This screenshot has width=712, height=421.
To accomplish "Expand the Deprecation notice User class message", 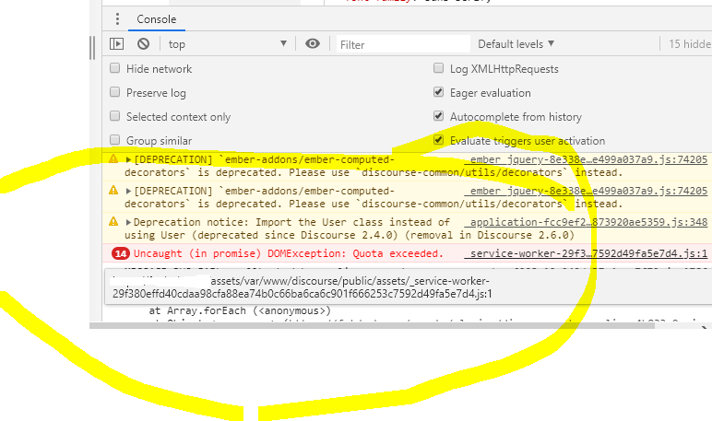I will (128, 222).
